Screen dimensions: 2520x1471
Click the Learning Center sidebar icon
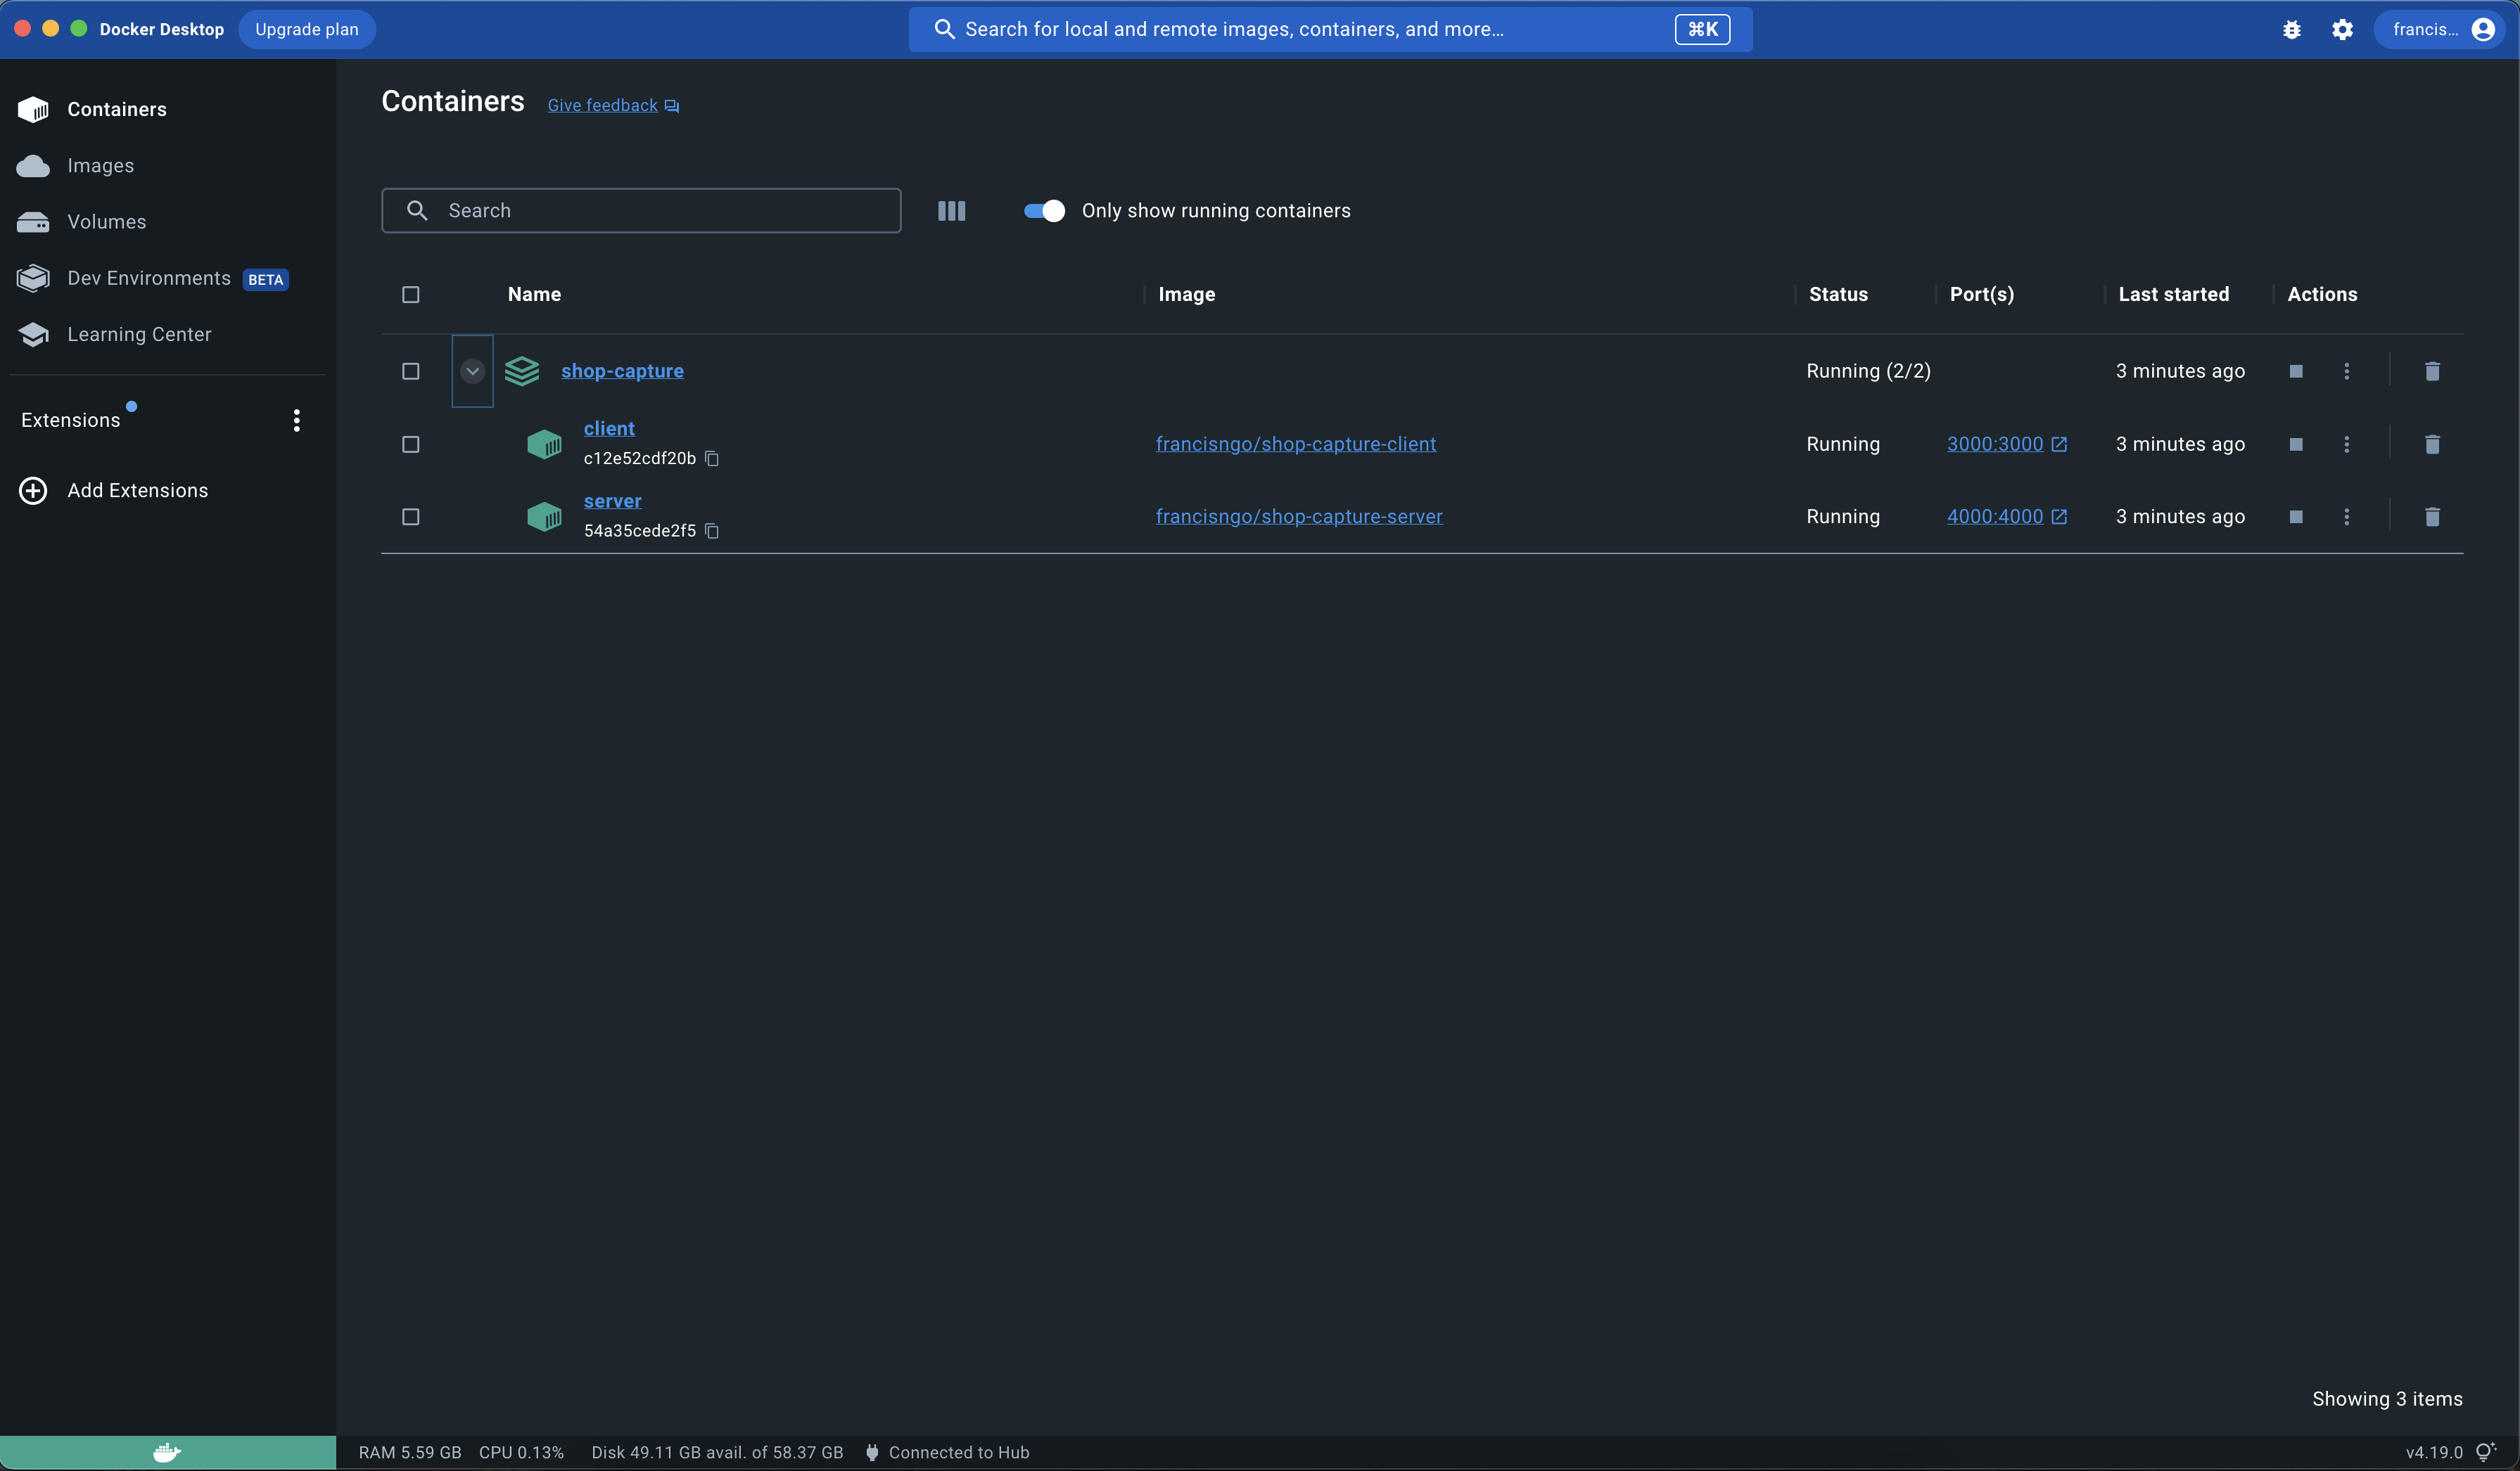point(33,336)
